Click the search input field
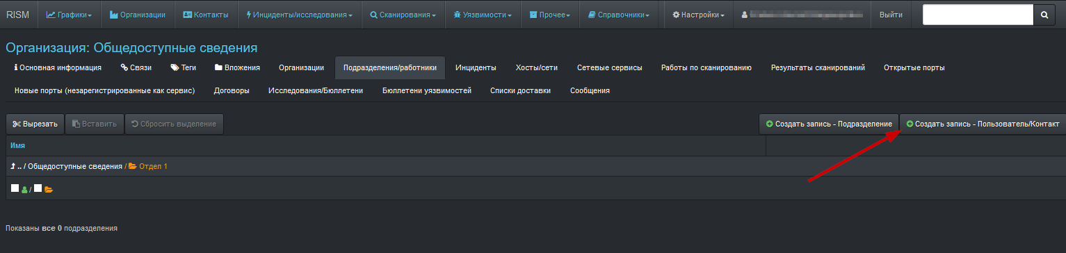Screen dimensions: 1066x253 click(x=978, y=15)
